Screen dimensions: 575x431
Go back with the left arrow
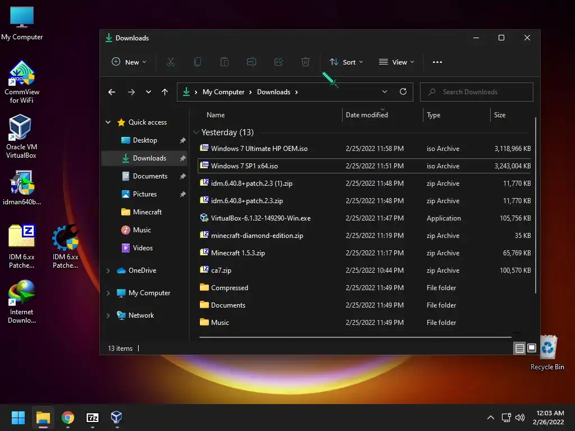point(112,92)
